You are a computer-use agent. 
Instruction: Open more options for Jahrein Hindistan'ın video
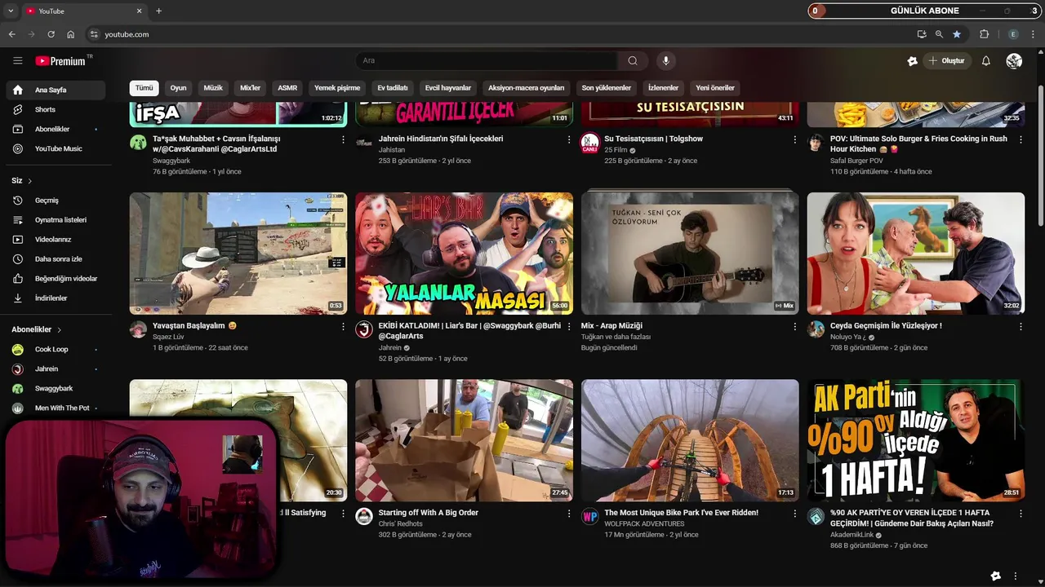569,139
